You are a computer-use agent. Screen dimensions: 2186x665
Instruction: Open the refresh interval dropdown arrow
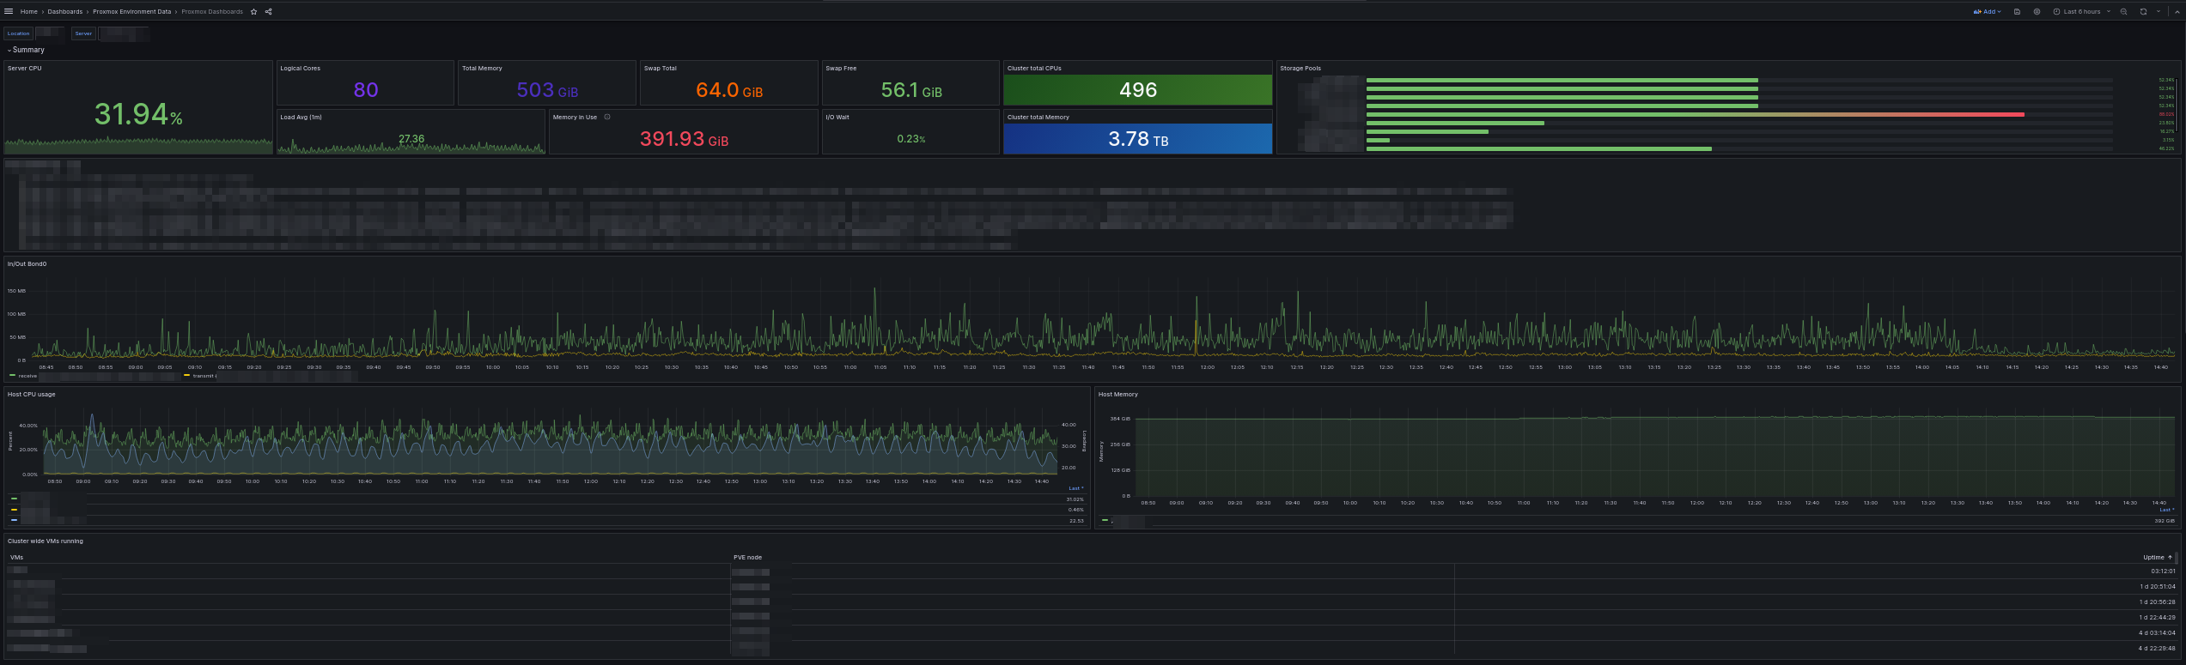pos(2158,12)
